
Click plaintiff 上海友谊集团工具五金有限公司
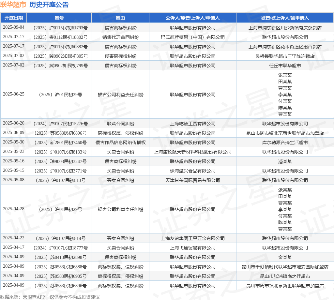pyautogui.click(x=192, y=238)
